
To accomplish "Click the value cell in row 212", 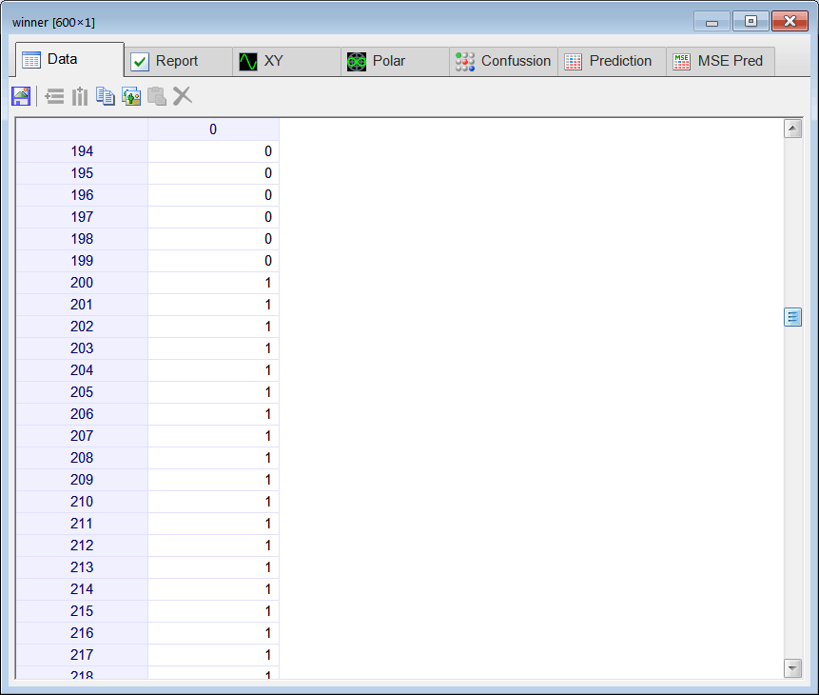I will (x=213, y=546).
